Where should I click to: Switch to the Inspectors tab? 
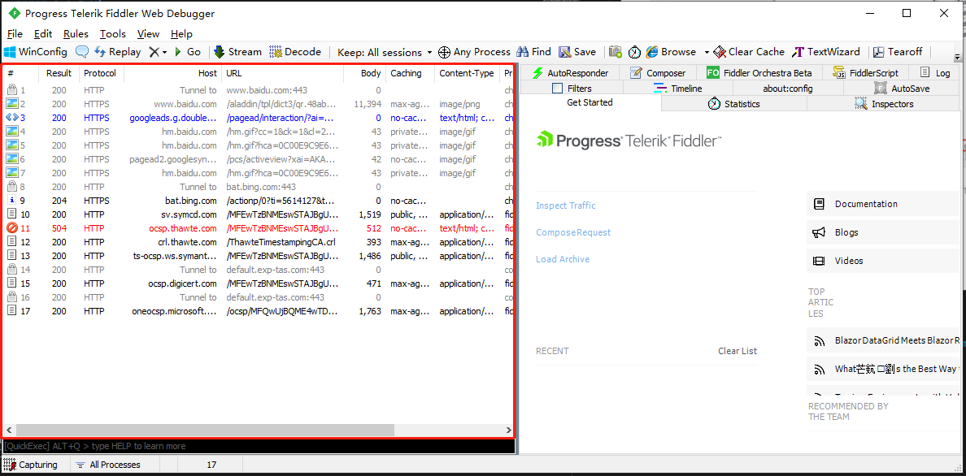tap(883, 104)
